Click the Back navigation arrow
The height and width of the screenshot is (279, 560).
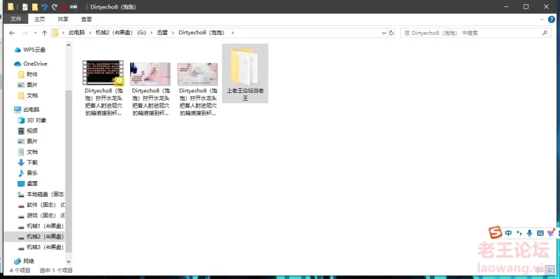12,33
